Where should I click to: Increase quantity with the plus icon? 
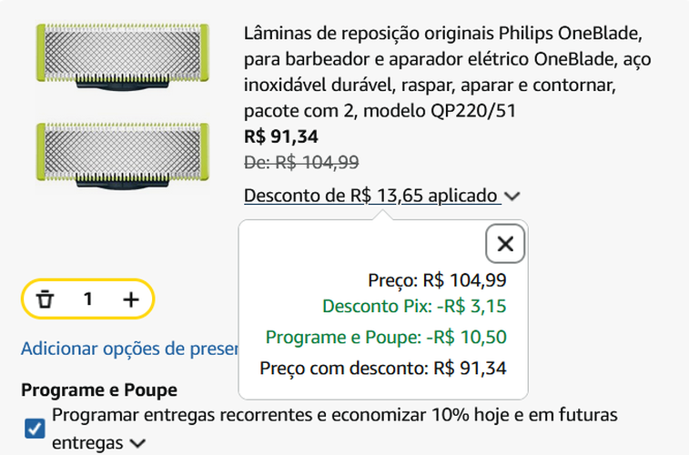(x=131, y=298)
